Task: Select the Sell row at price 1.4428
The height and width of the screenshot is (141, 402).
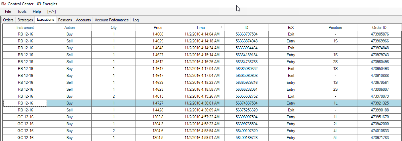Action: tap(69, 110)
